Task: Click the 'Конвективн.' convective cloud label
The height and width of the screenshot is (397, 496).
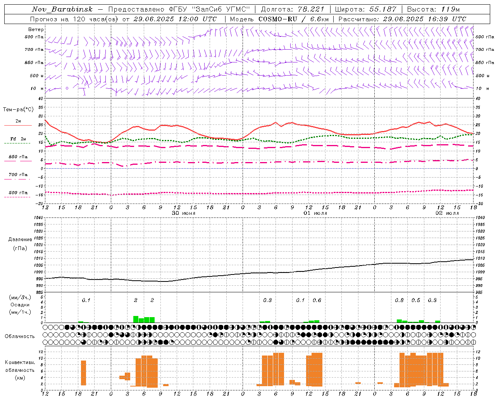Action: click(20, 362)
